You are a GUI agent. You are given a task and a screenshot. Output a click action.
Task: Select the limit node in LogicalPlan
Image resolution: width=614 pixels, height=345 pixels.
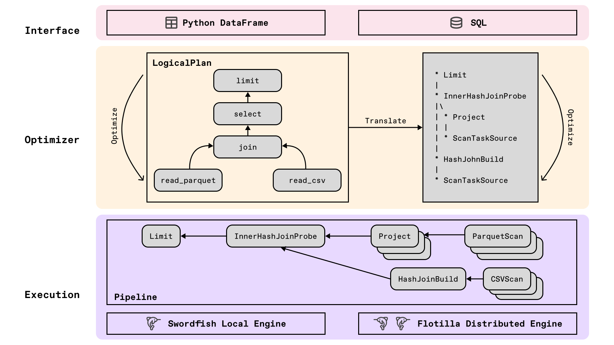pos(248,80)
